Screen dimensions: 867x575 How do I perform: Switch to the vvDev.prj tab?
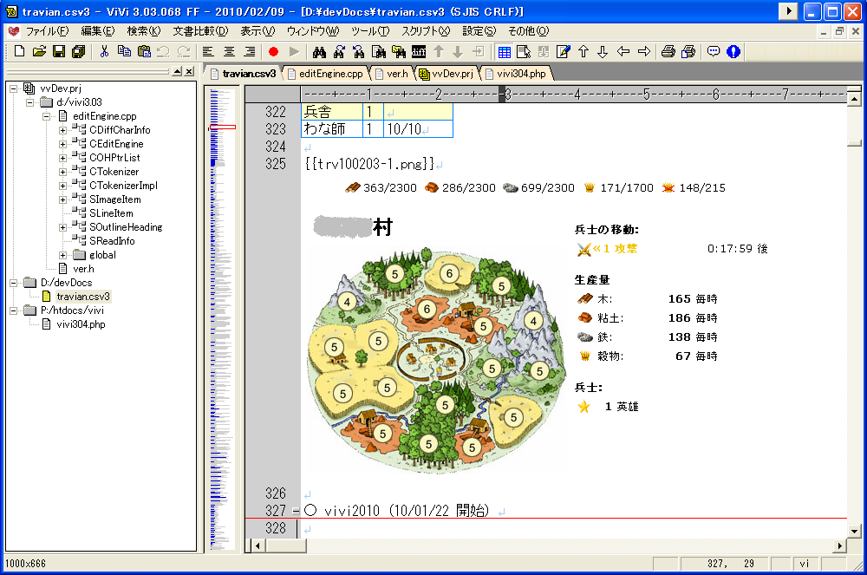coord(447,74)
